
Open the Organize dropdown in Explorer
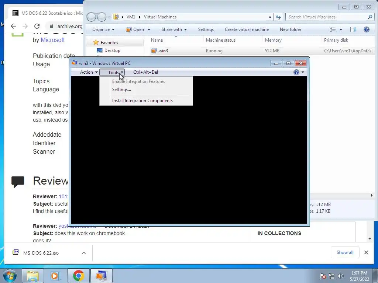pyautogui.click(x=103, y=29)
